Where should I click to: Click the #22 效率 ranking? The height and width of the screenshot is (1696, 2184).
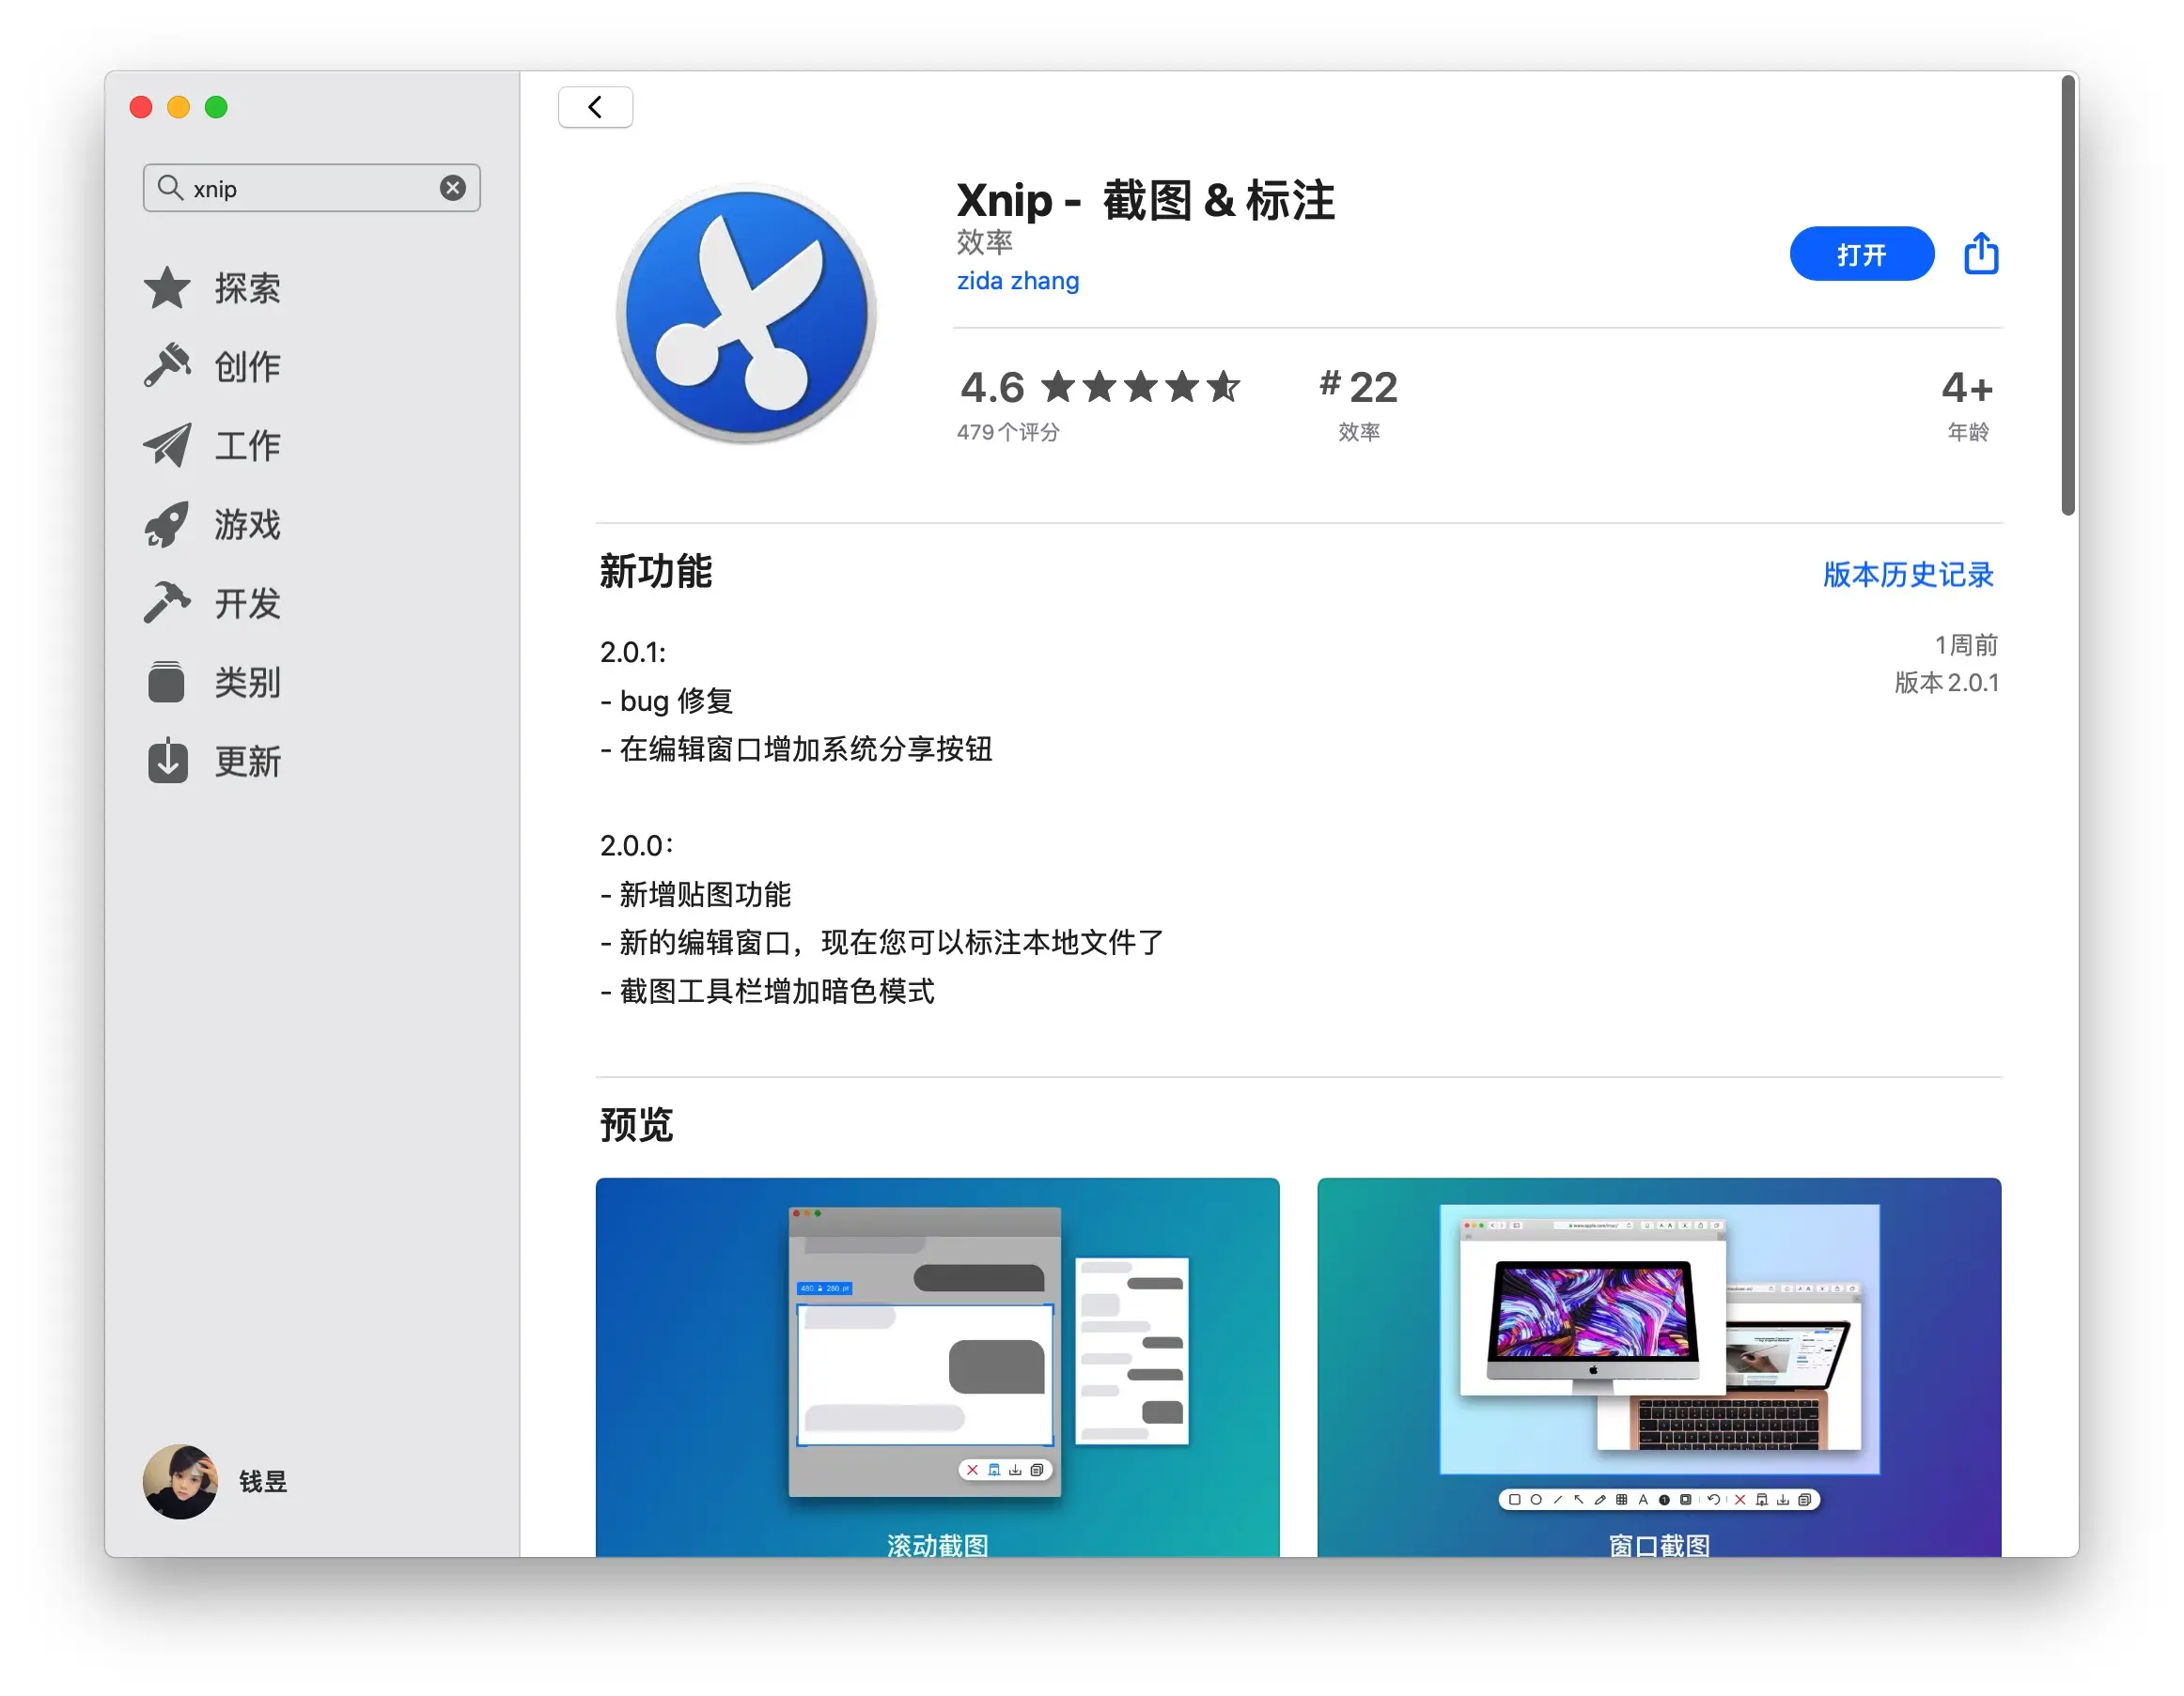tap(1359, 404)
